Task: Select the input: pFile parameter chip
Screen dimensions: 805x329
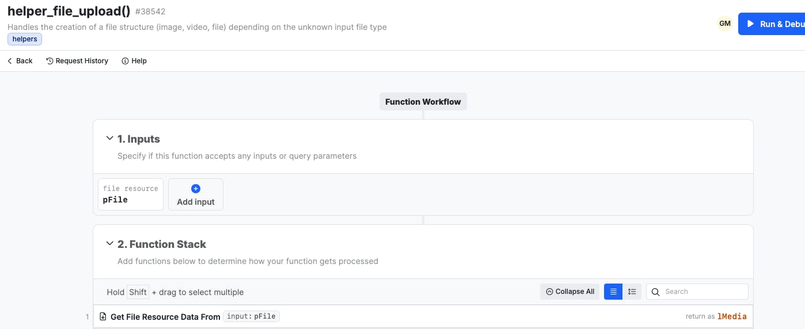Action: (x=252, y=316)
